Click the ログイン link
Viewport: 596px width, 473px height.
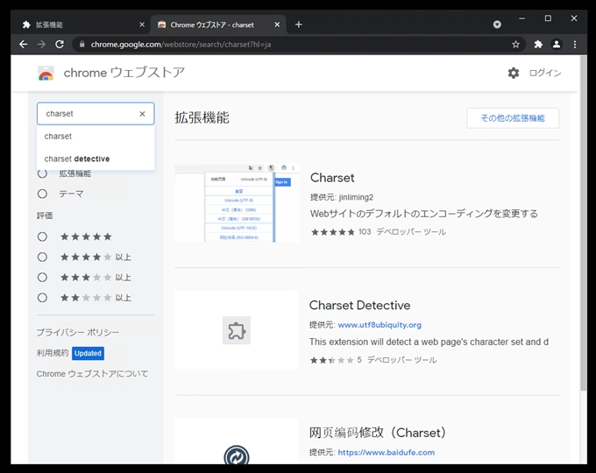tap(545, 73)
